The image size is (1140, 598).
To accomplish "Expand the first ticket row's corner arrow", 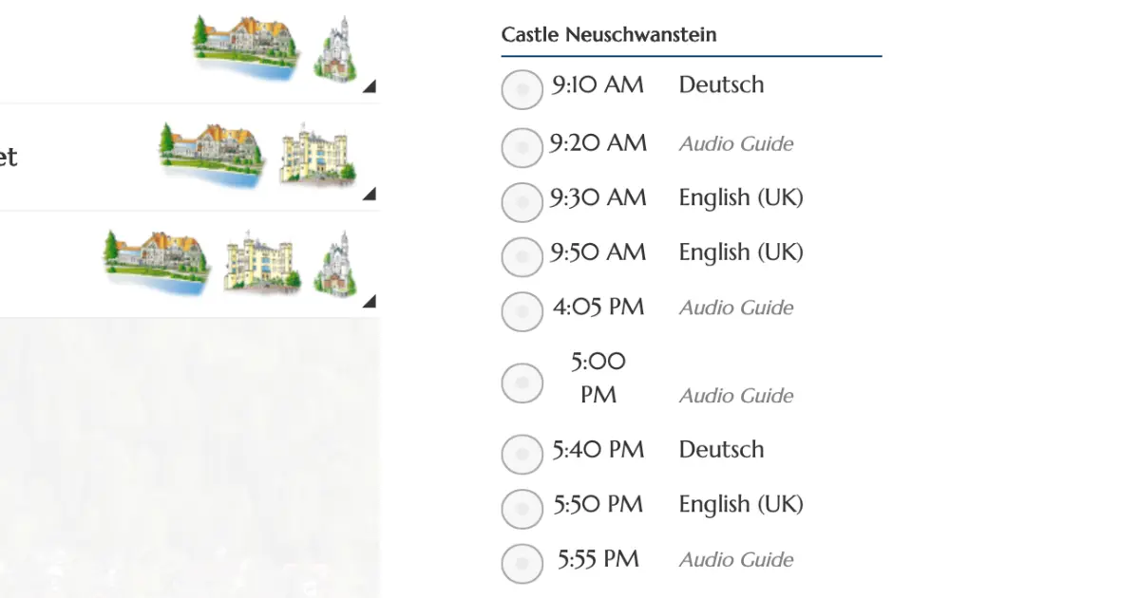I will (x=370, y=86).
